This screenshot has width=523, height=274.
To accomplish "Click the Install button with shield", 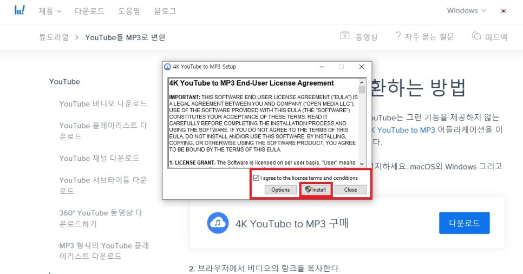I will (x=316, y=190).
